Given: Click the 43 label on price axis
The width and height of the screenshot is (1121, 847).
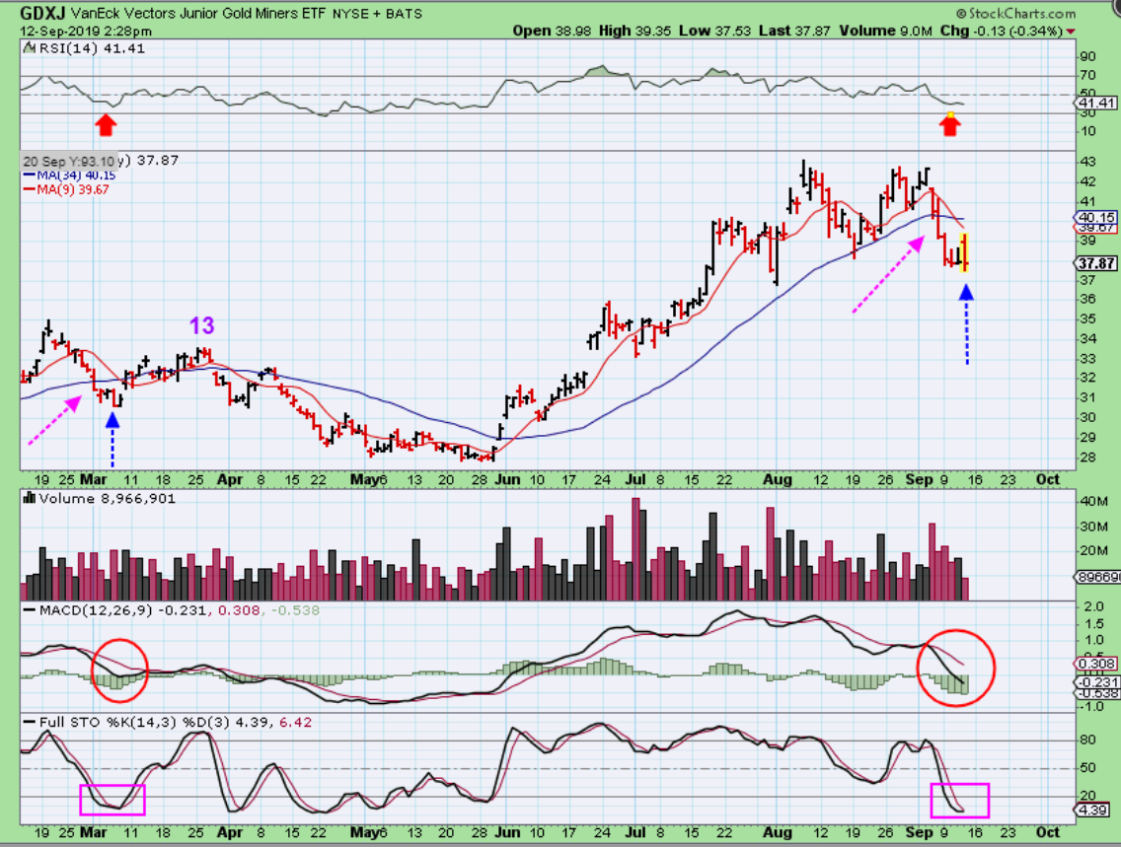Looking at the screenshot, I should coord(1088,162).
